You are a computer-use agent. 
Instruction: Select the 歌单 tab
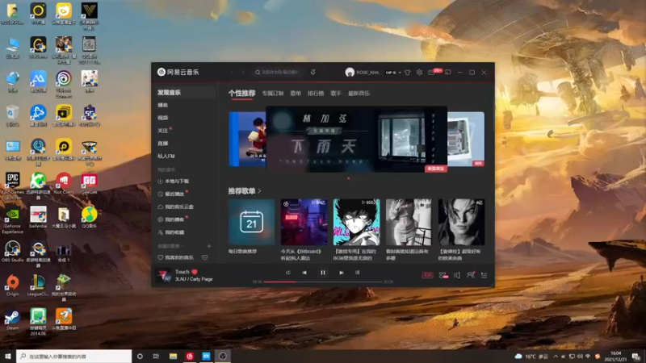coord(296,94)
